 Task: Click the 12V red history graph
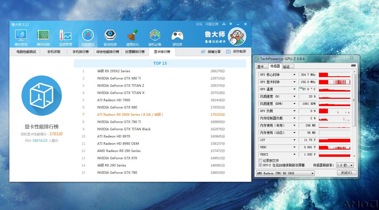click(335, 140)
